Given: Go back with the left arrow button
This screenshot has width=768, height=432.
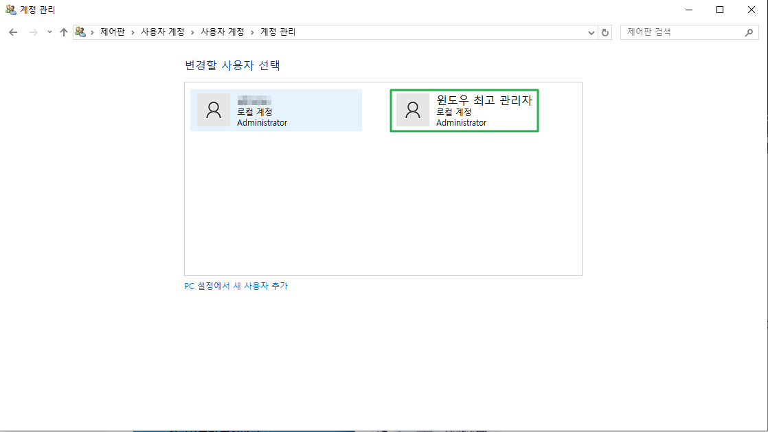Looking at the screenshot, I should [x=13, y=32].
